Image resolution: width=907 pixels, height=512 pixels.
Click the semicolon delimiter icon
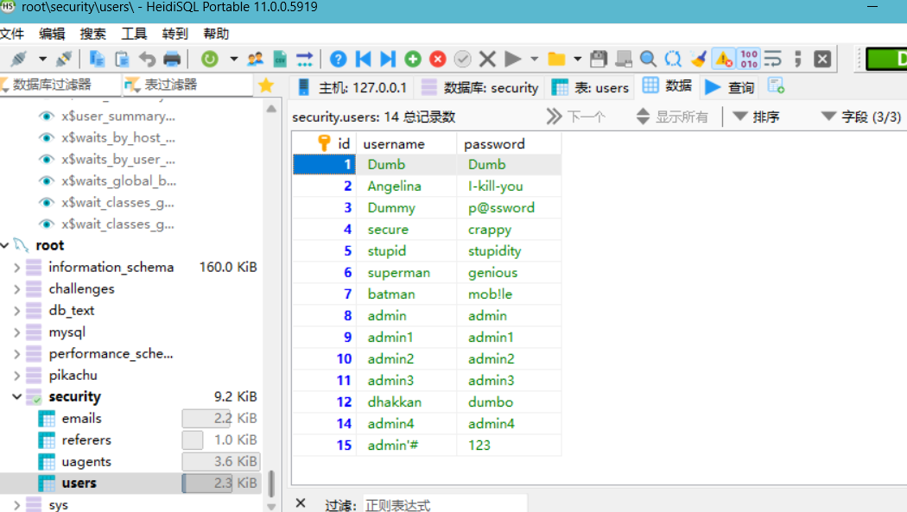pyautogui.click(x=798, y=59)
